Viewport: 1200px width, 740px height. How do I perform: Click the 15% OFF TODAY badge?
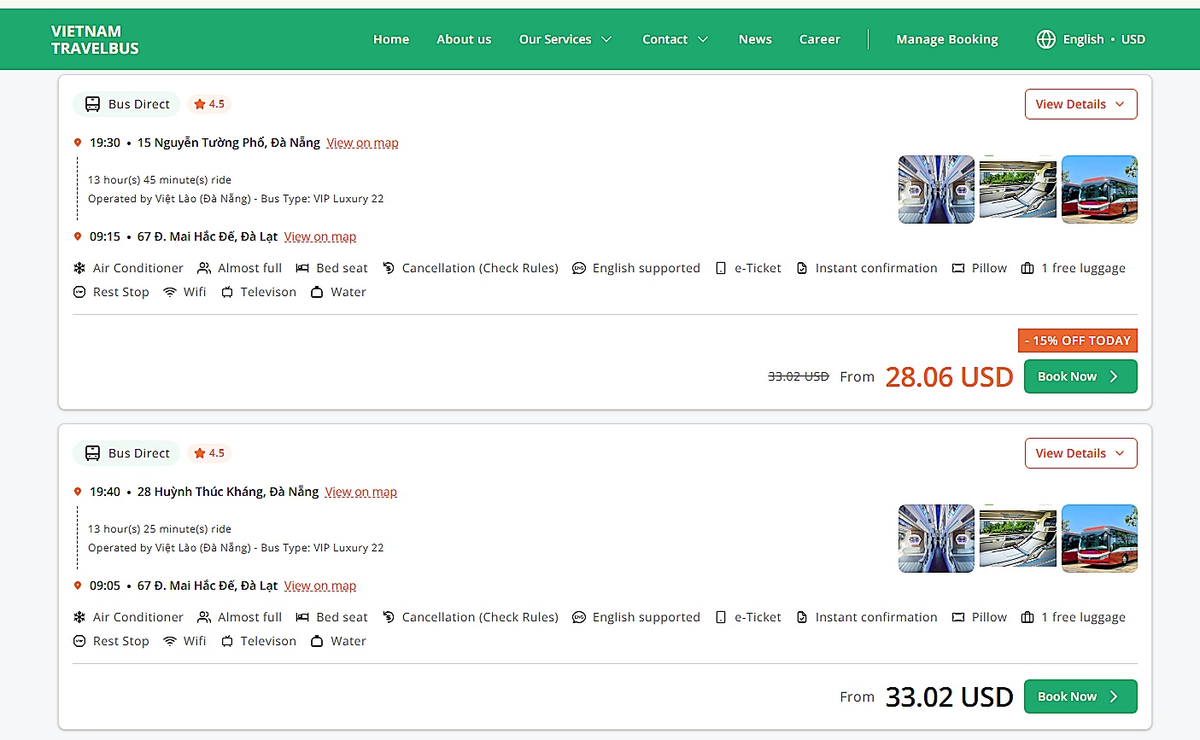click(x=1078, y=341)
